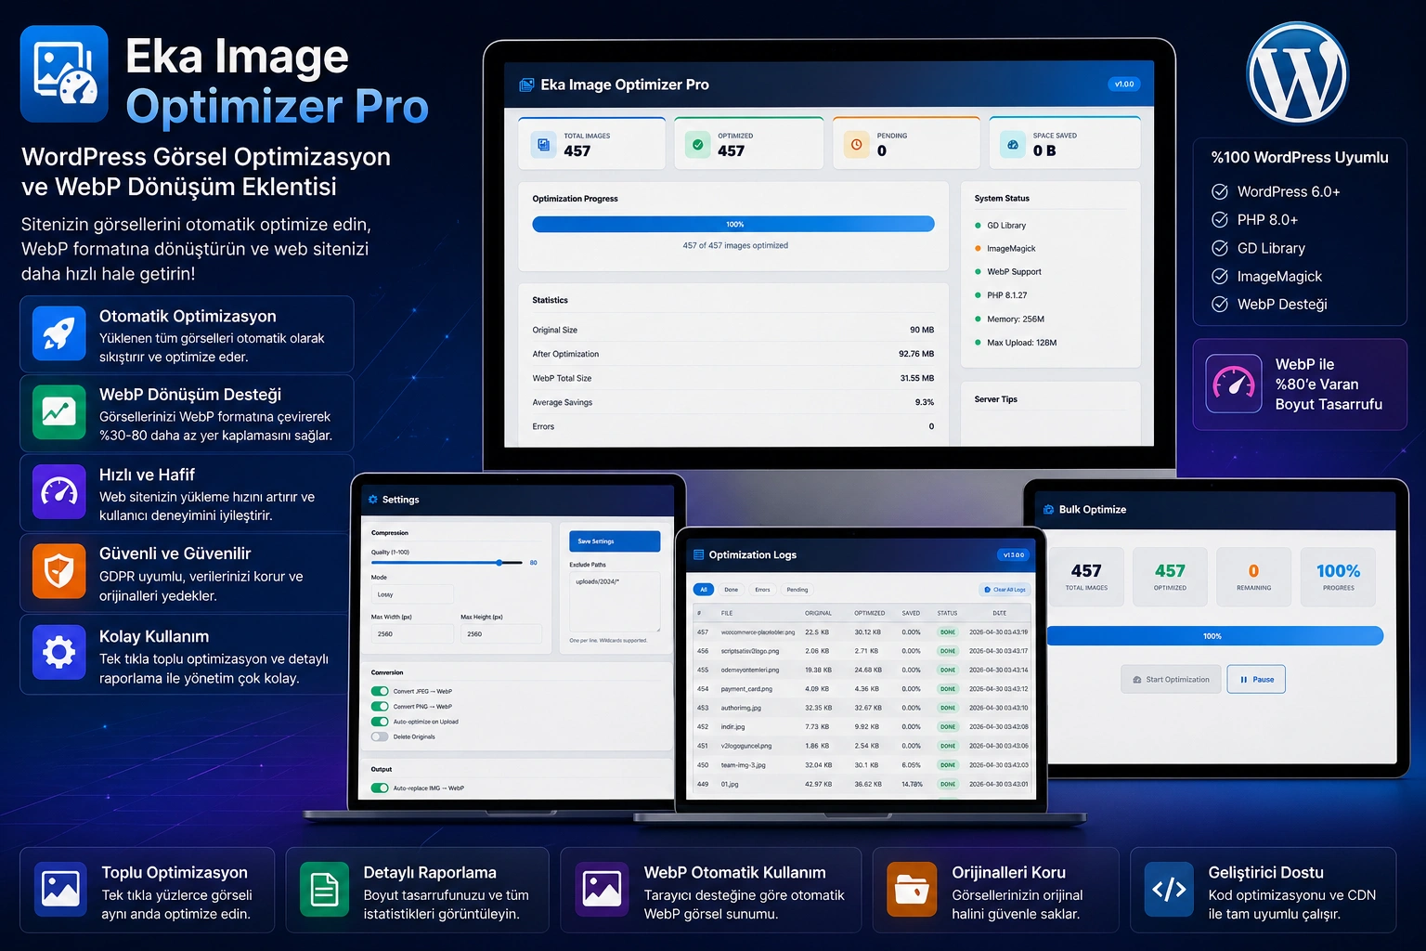Click the rocket icon for Otomatik Optimizasyon
Viewport: 1426px width, 951px height.
tap(58, 332)
